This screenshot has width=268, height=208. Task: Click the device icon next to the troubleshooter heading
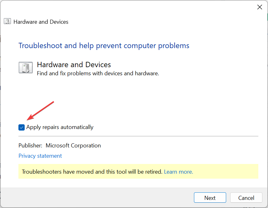pyautogui.click(x=26, y=67)
